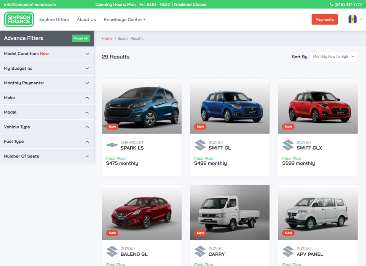Click the red Payments button
Viewport: 366px width, 266px height.
(324, 20)
